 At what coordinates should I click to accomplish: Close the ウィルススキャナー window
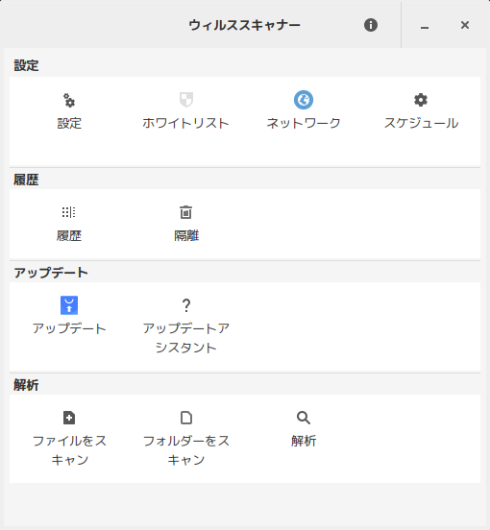click(465, 25)
